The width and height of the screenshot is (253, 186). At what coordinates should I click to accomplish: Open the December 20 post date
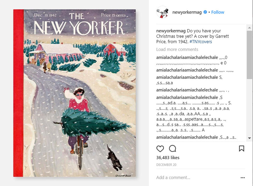tap(166, 165)
